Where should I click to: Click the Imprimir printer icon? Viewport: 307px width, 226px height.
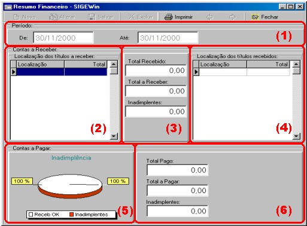[x=169, y=17]
